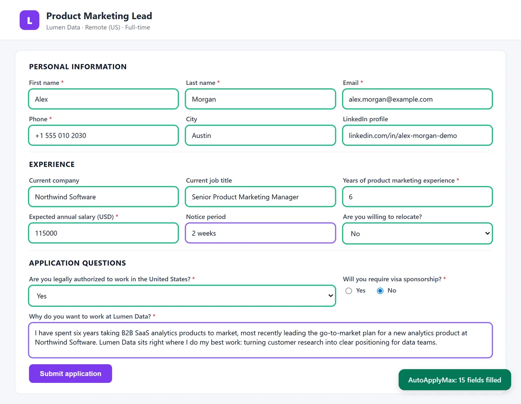Image resolution: width=521 pixels, height=404 pixels.
Task: Select No for visa sponsorship
Action: (x=380, y=291)
